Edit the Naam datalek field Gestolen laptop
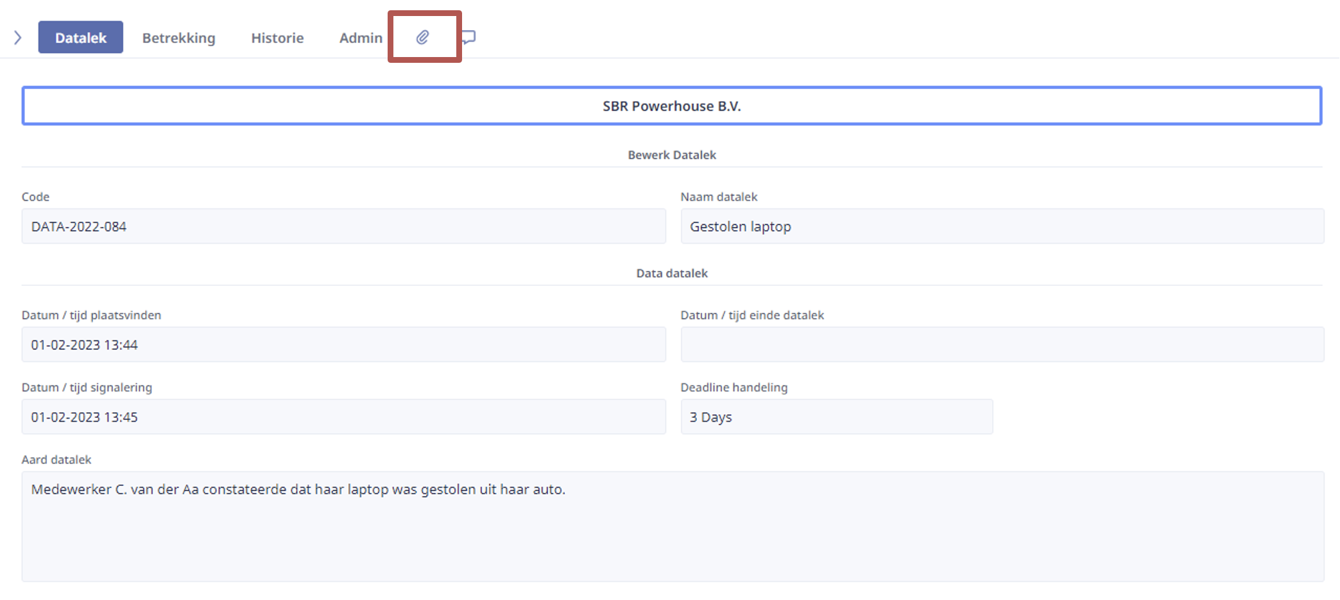Screen dimensions: 1340x600 coord(1002,226)
